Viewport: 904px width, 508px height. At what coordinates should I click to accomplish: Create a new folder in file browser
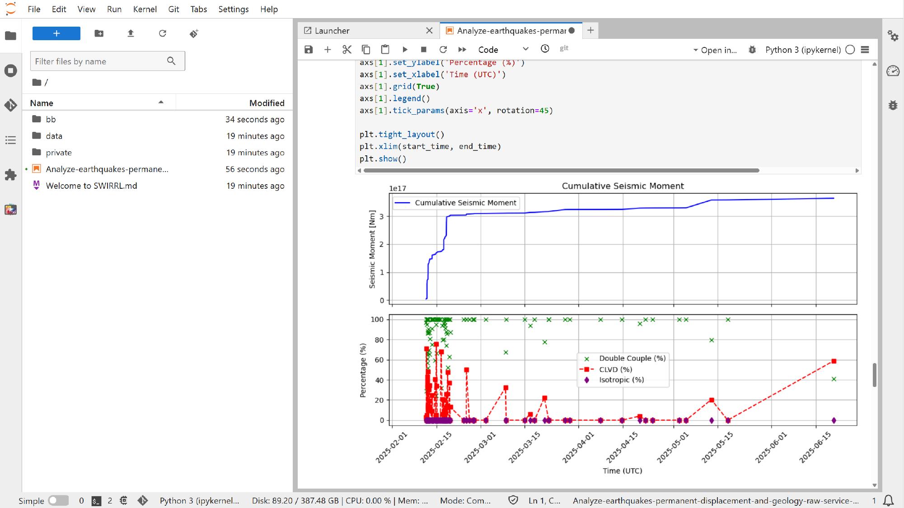pyautogui.click(x=99, y=33)
